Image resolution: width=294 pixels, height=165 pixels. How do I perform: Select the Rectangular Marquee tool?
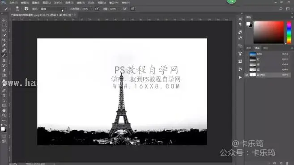[x=4, y=25]
